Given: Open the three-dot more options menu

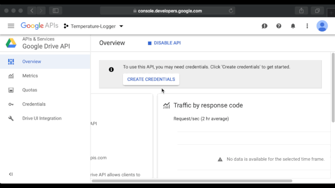Looking at the screenshot, I should coord(307,26).
